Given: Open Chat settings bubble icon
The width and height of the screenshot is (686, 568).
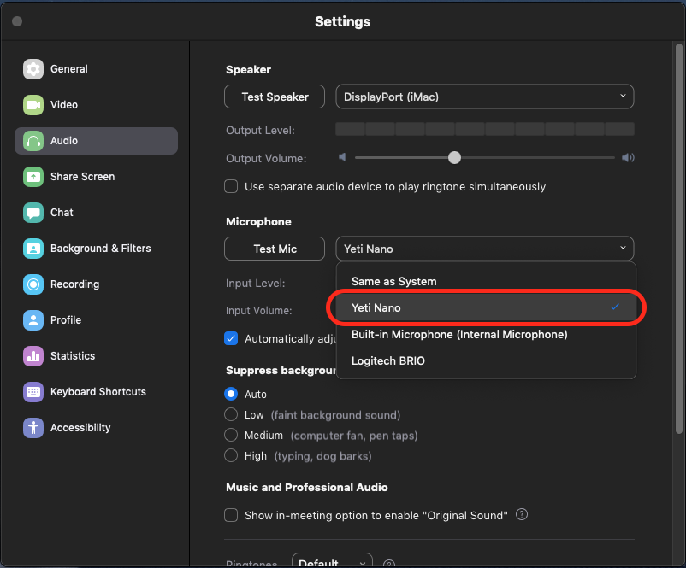Looking at the screenshot, I should tap(33, 213).
